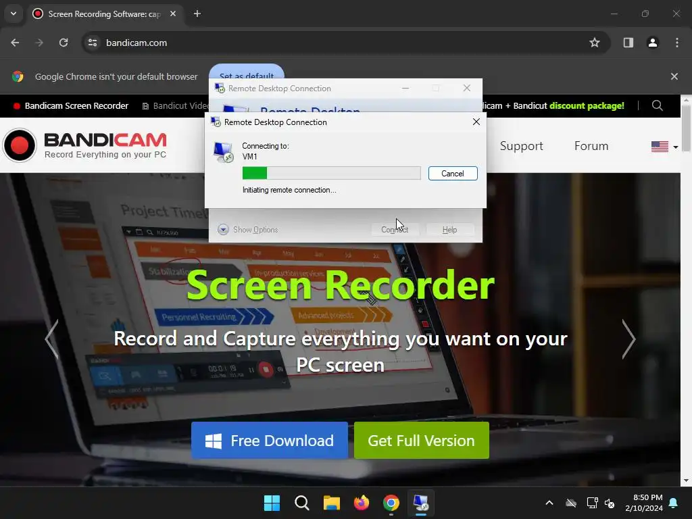Click the muted volume tray icon

tap(610, 503)
